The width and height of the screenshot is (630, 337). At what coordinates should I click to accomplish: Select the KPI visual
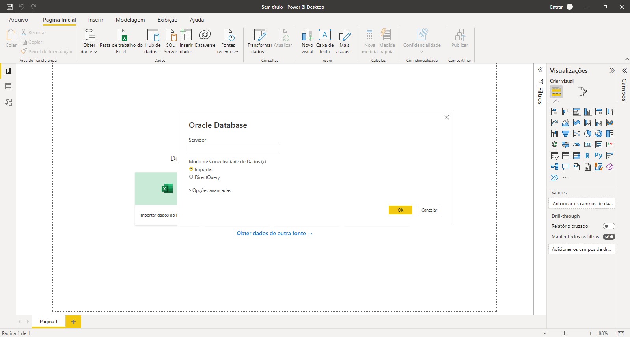pyautogui.click(x=609, y=145)
